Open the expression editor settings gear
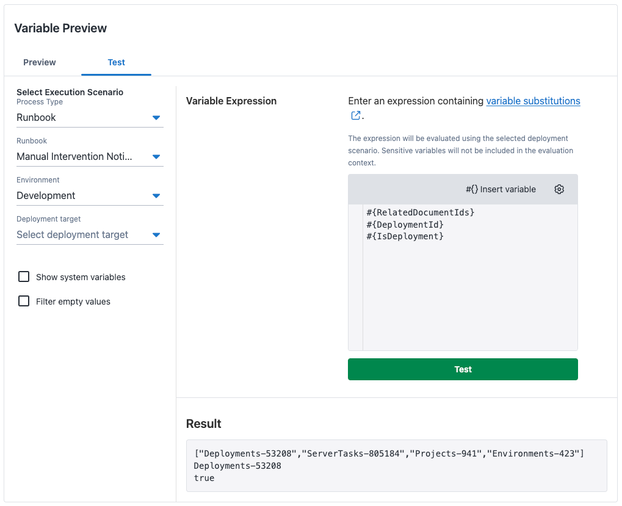The width and height of the screenshot is (622, 506). pos(559,189)
